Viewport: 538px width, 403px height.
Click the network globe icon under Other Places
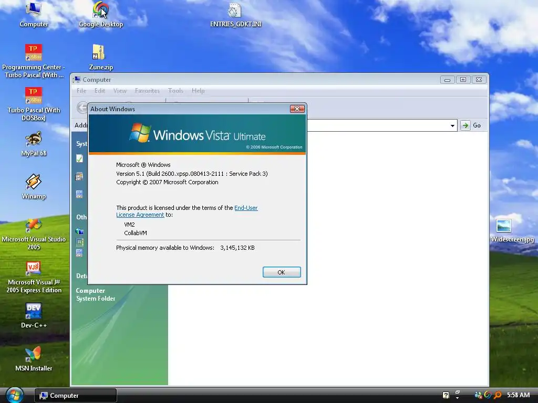coord(79,231)
